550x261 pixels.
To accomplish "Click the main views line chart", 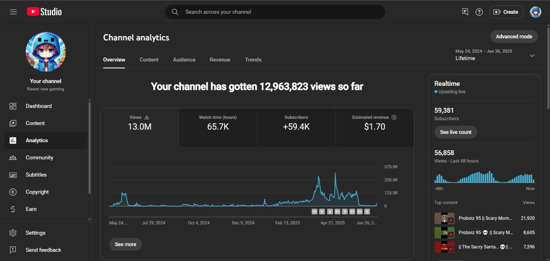I will [x=243, y=186].
